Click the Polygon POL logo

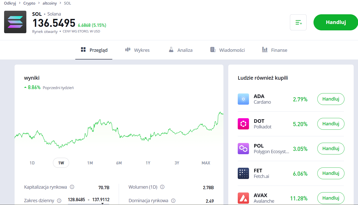[243, 149]
